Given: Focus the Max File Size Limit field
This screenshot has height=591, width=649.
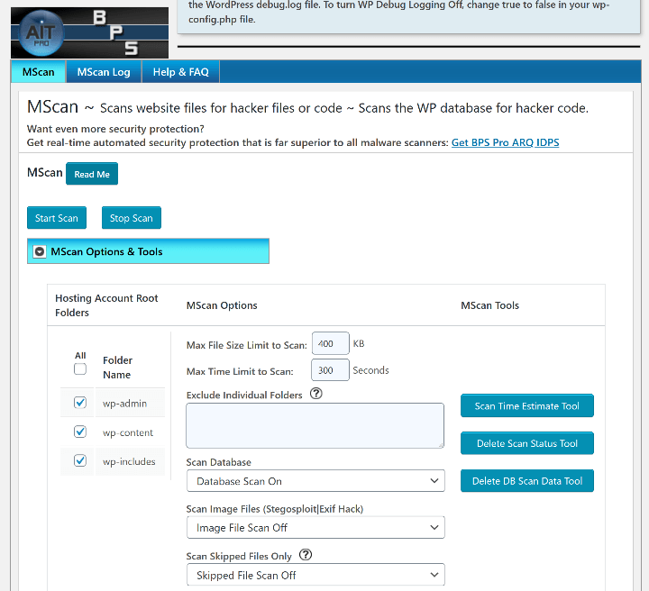Looking at the screenshot, I should coord(330,343).
